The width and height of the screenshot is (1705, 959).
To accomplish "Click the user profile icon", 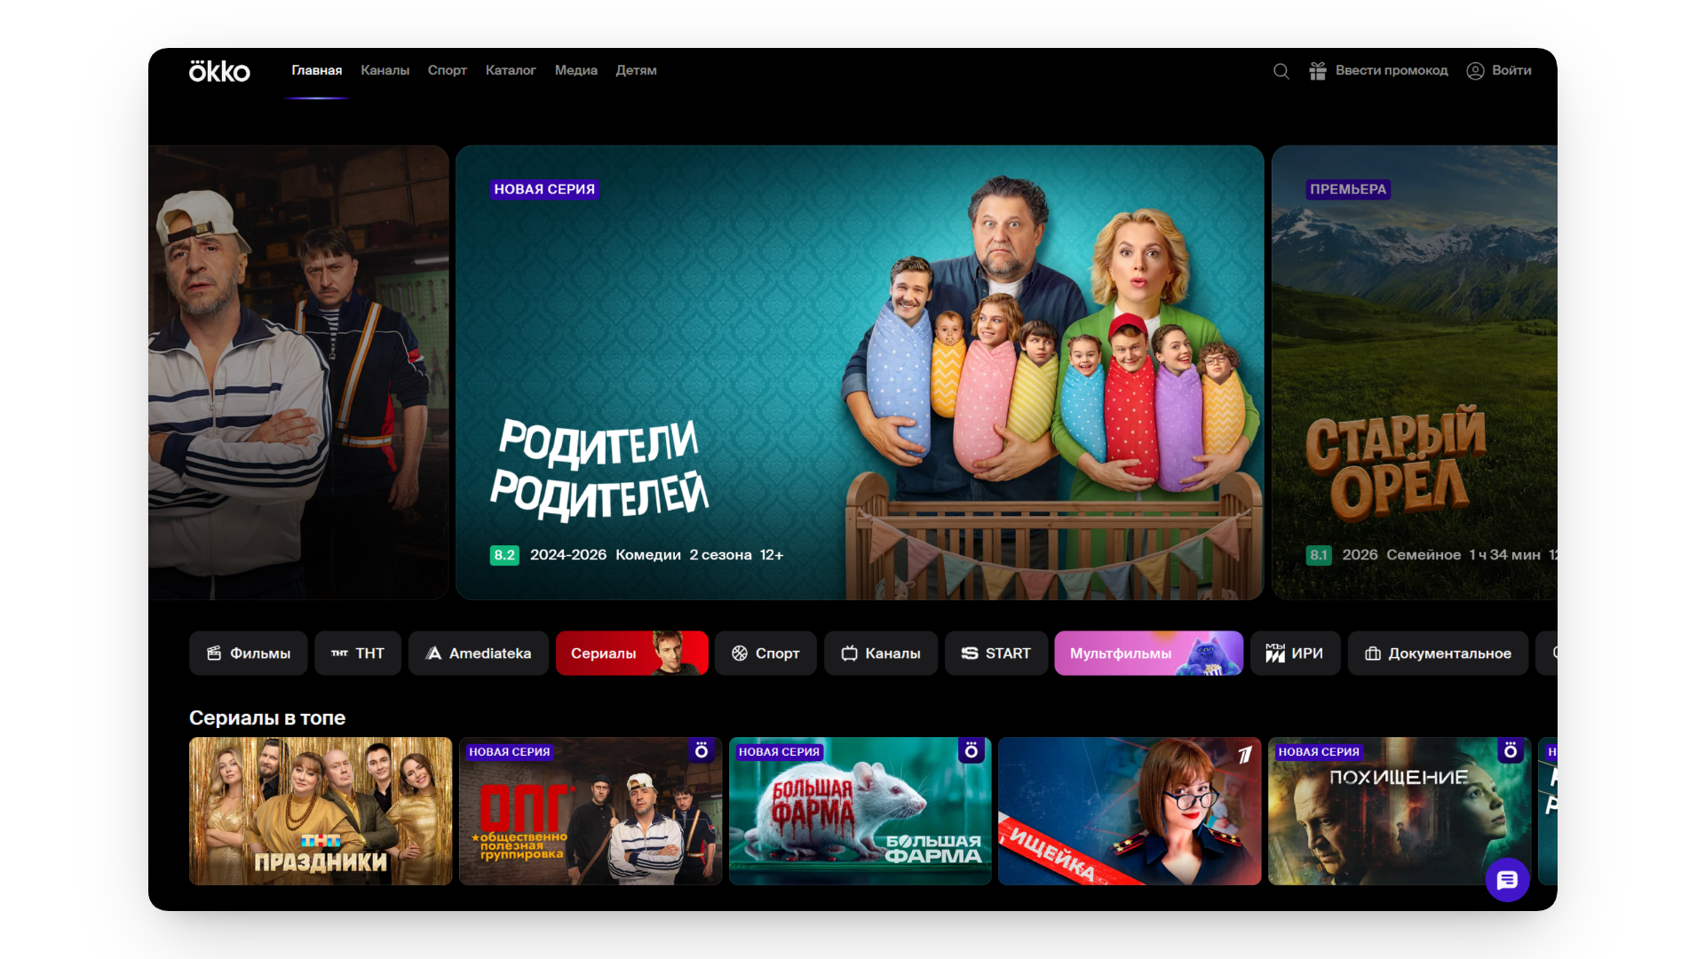I will [1475, 71].
